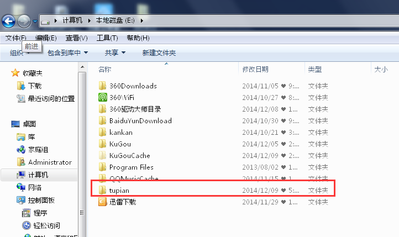The height and width of the screenshot is (237, 399).
Task: Sort by the 修改日期 column header
Action: [x=255, y=69]
